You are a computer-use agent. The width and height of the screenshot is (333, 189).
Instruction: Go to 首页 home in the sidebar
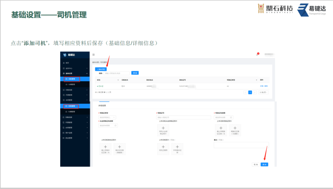pyautogui.click(x=66, y=63)
